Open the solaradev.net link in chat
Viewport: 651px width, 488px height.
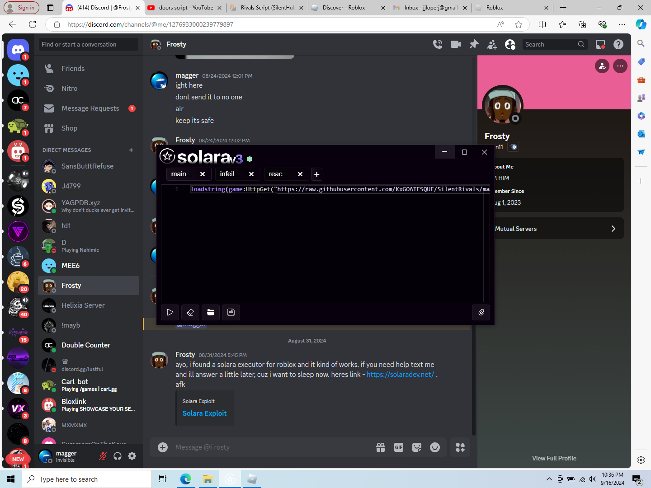400,375
